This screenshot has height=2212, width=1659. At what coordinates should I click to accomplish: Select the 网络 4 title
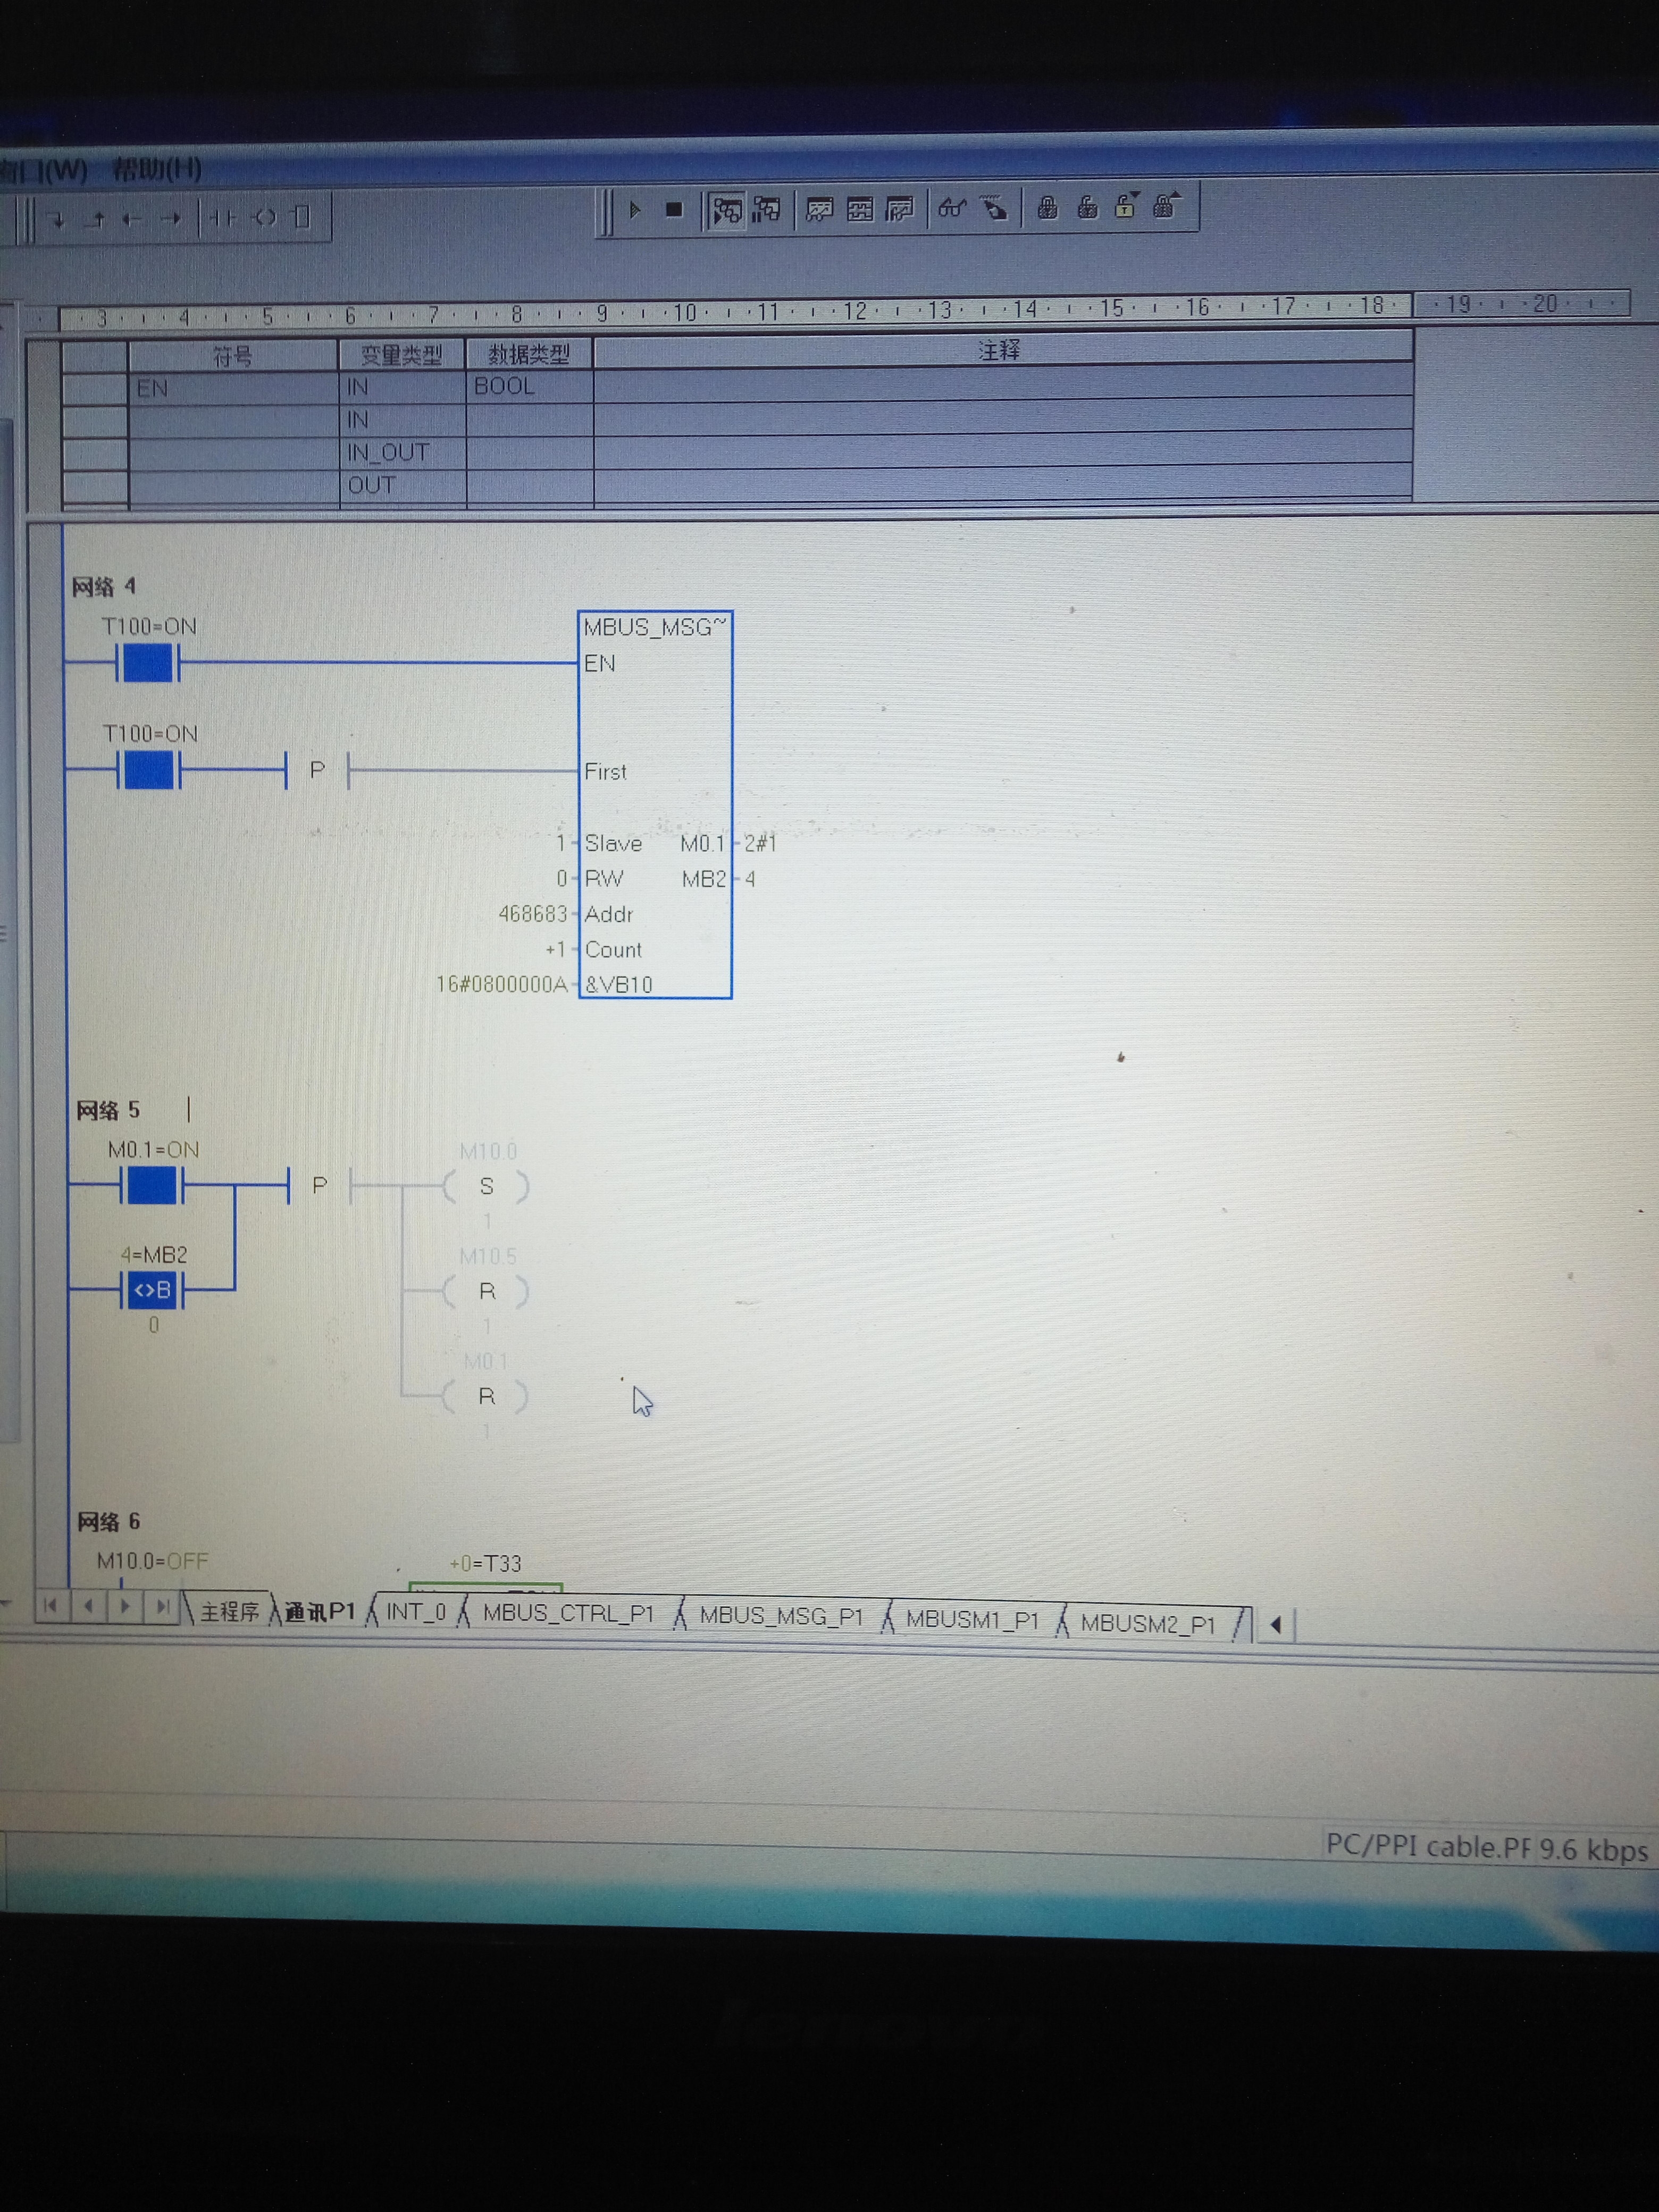104,586
